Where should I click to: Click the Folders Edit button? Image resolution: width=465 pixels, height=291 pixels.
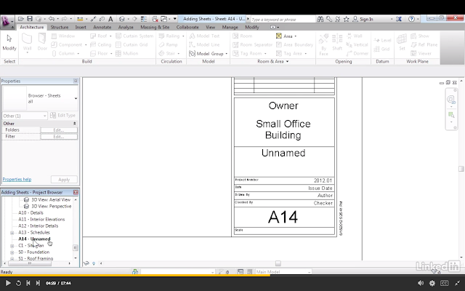tap(59, 130)
